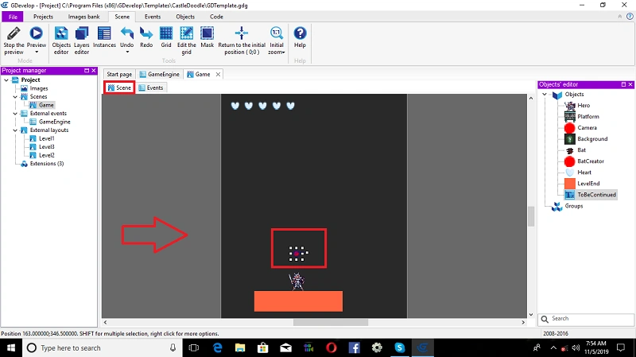Open the Start page tab
Screen dimensions: 636x357
(x=119, y=74)
